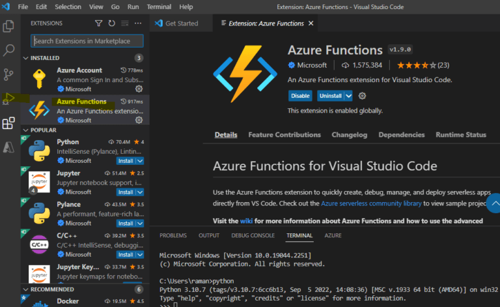Disable the Azure Functions extension
This screenshot has height=307, width=500.
coord(300,96)
